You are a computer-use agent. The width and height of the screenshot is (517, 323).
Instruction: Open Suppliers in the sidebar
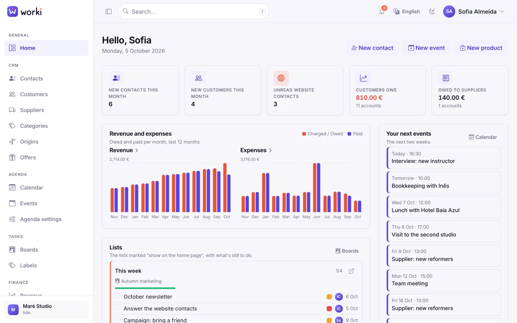(x=47, y=110)
